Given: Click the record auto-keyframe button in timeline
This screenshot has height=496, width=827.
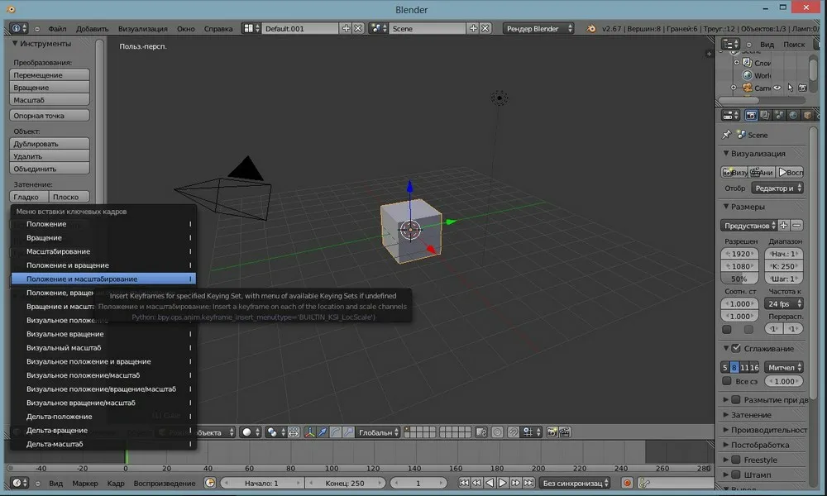Looking at the screenshot, I should click(x=628, y=483).
